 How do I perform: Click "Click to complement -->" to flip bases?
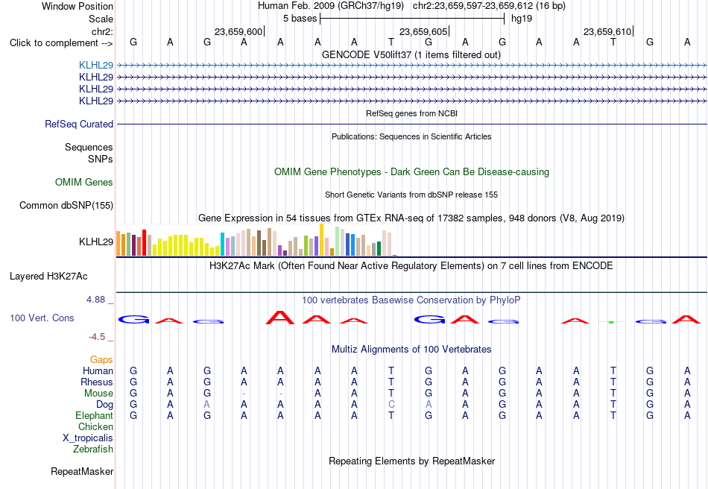(x=61, y=43)
